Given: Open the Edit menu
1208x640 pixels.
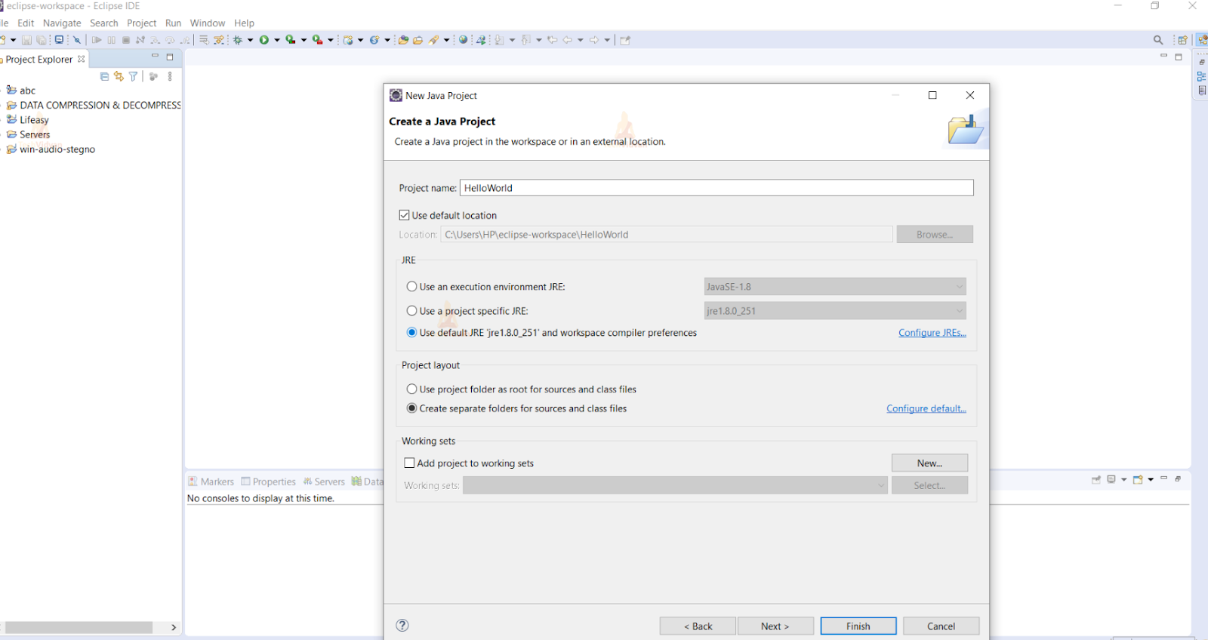Looking at the screenshot, I should tap(26, 23).
